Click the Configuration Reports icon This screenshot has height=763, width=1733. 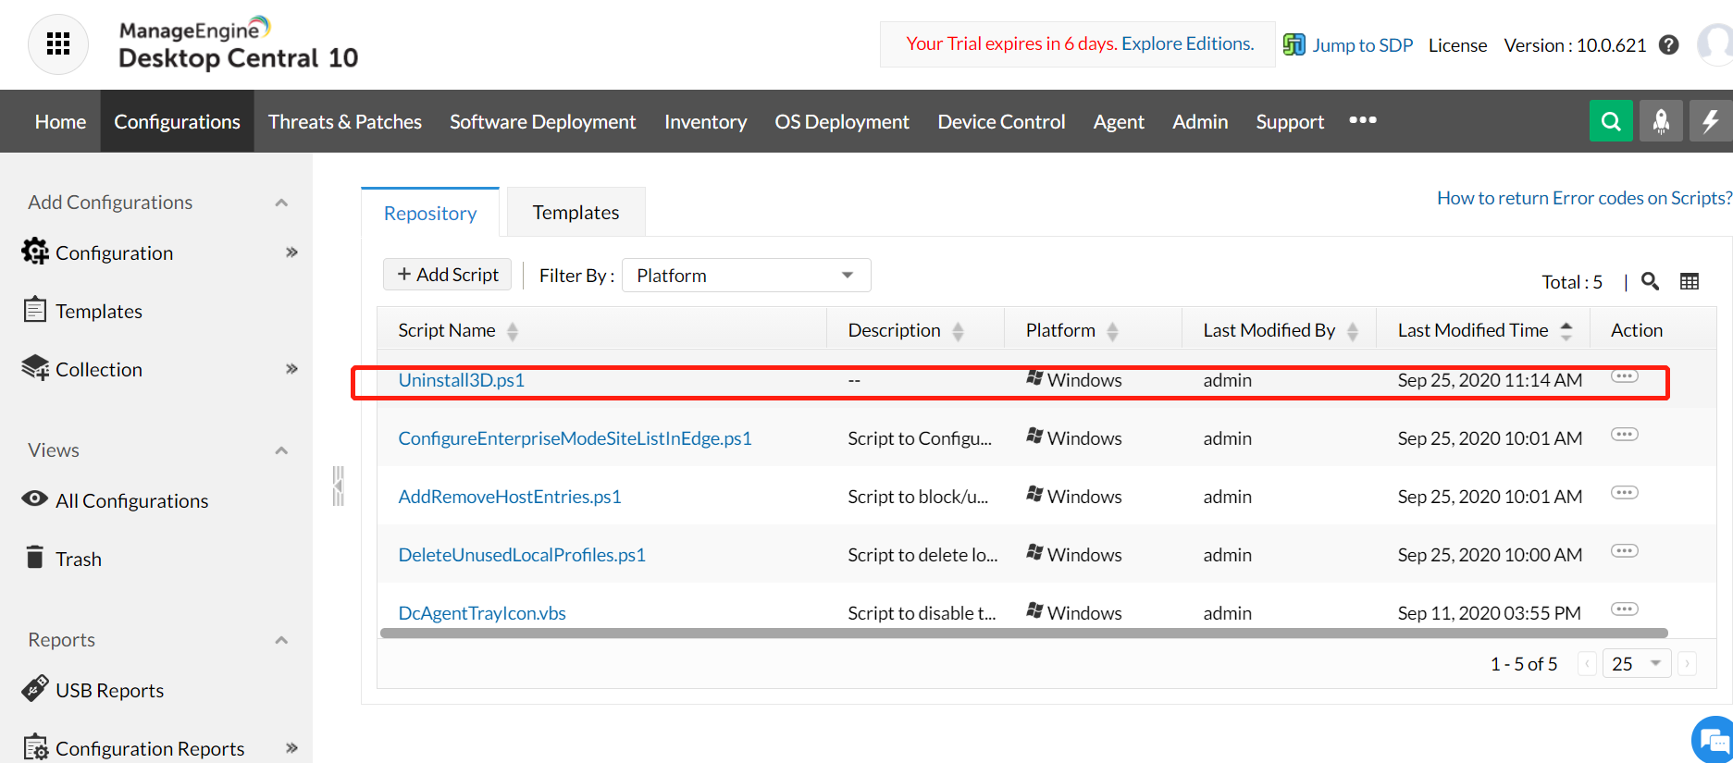click(x=35, y=746)
